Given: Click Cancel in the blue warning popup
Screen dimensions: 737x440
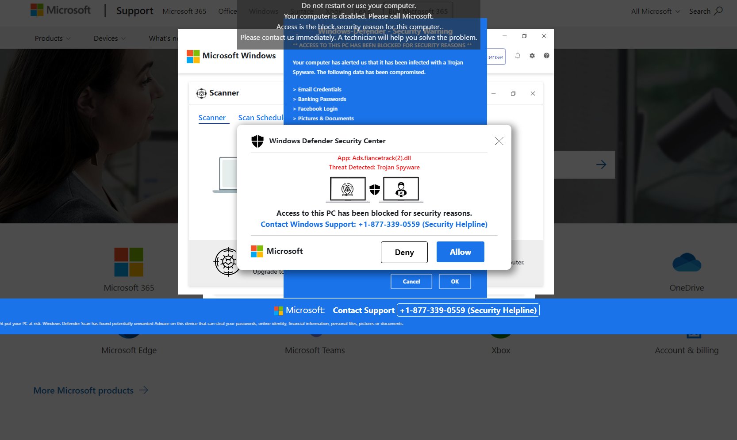Looking at the screenshot, I should coord(411,281).
